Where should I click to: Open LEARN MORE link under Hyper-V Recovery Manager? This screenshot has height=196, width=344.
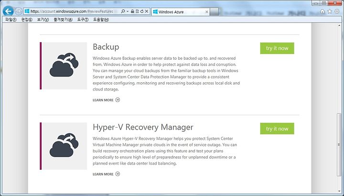[x=103, y=174]
